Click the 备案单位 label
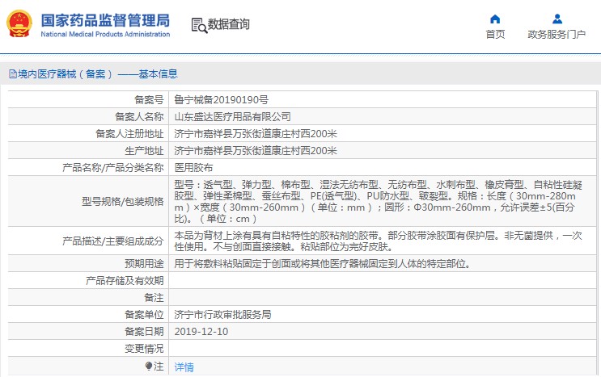Image resolution: width=601 pixels, height=377 pixels. point(144,314)
